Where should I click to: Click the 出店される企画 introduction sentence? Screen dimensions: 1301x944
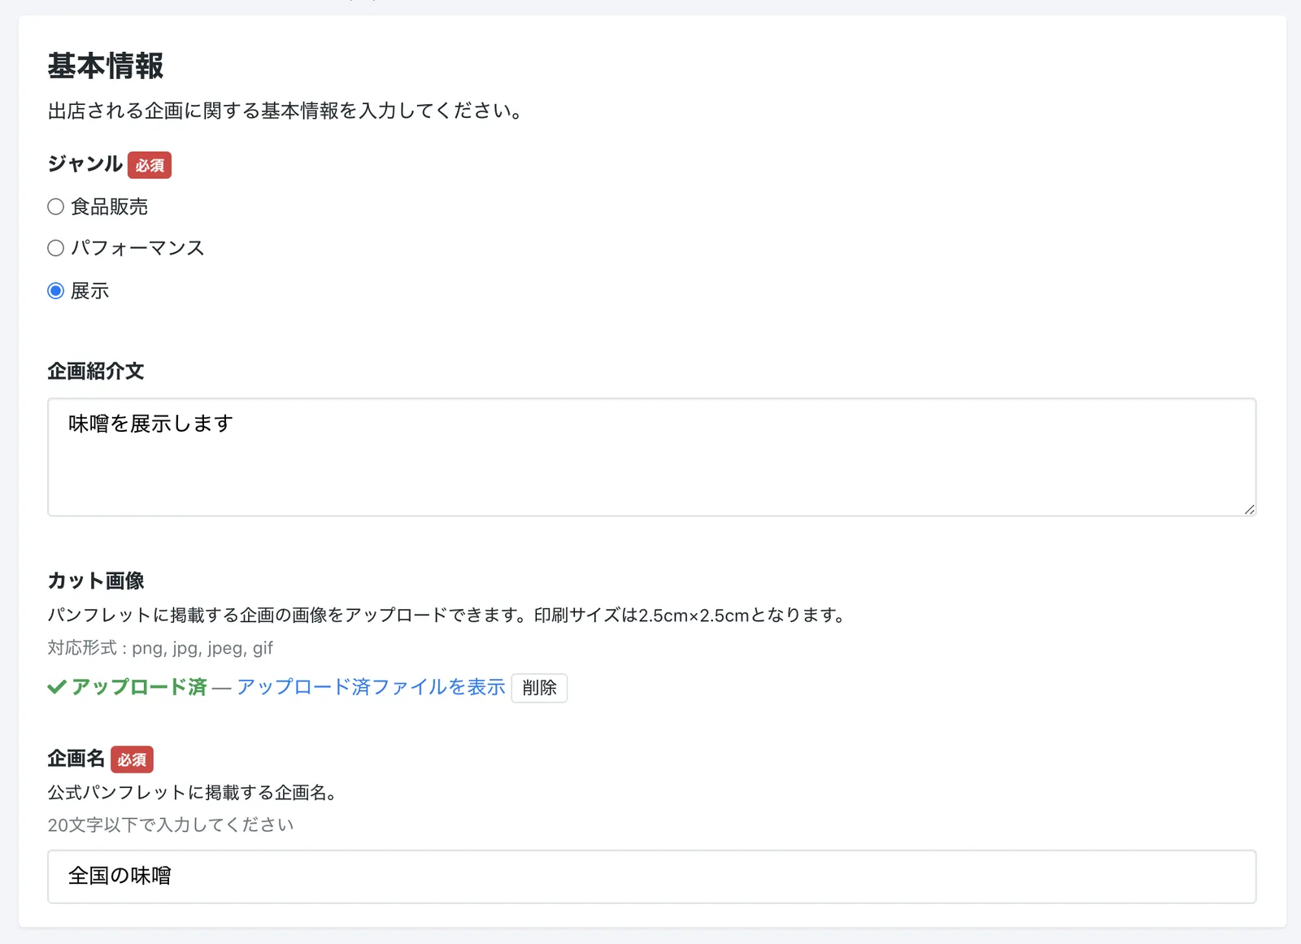click(285, 111)
